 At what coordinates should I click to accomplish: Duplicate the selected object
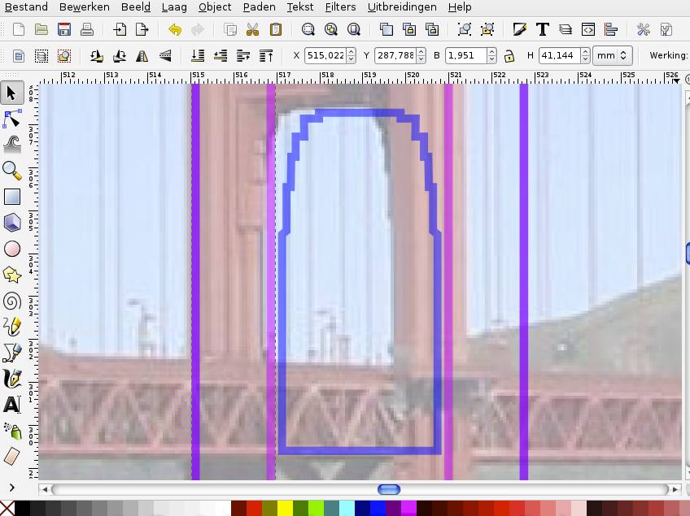pyautogui.click(x=386, y=29)
